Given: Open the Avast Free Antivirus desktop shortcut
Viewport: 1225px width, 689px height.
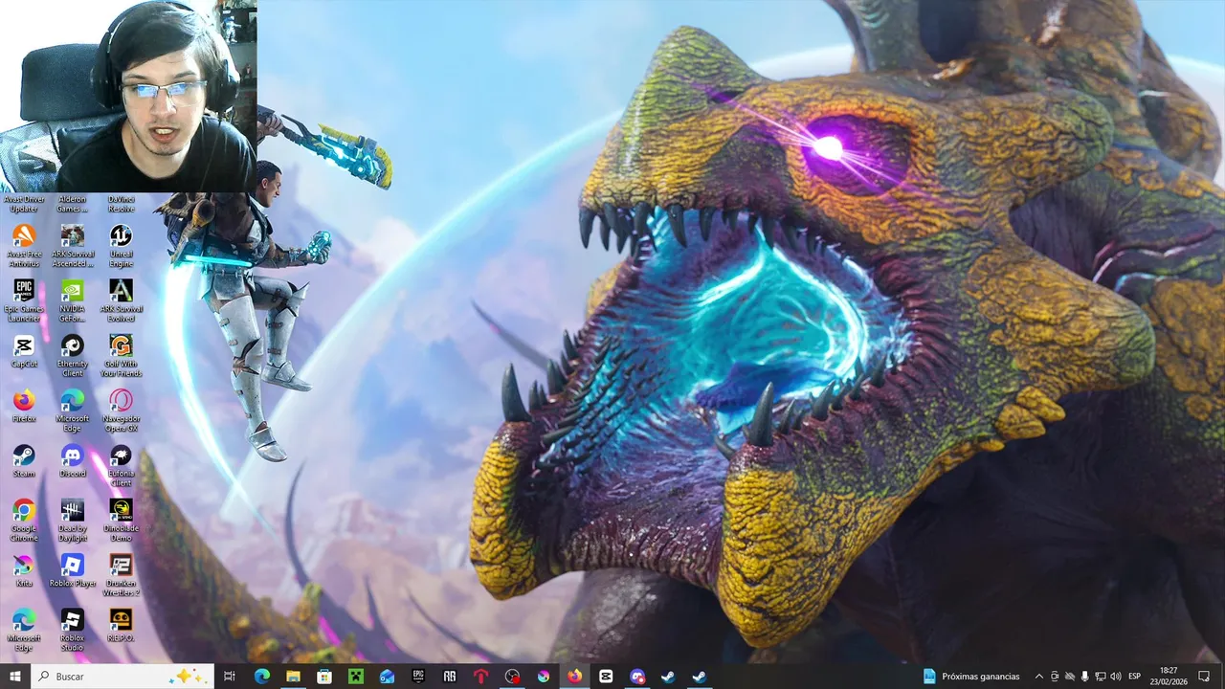Looking at the screenshot, I should tap(23, 245).
